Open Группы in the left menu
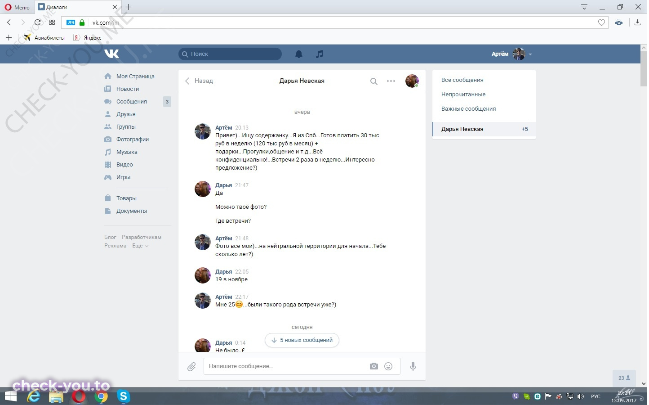 pos(126,127)
